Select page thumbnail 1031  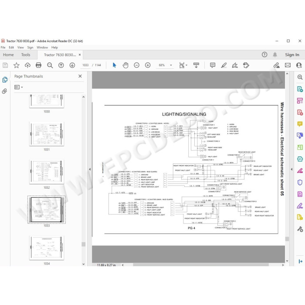[47, 134]
